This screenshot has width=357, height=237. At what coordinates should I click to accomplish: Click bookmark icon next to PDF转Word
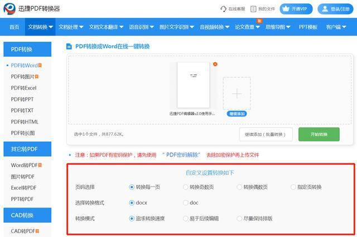point(40,66)
